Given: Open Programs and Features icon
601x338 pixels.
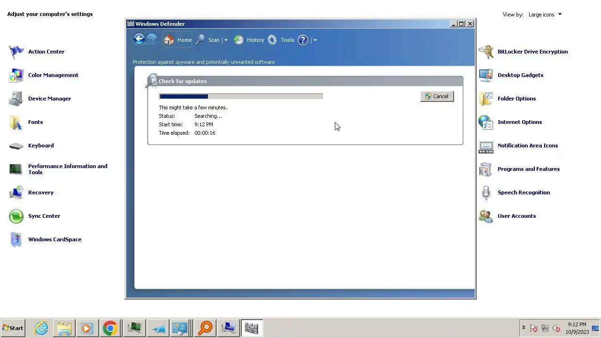Looking at the screenshot, I should coord(486,169).
